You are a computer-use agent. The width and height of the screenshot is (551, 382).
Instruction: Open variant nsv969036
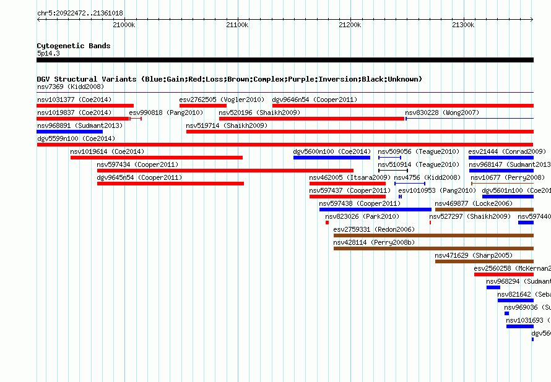[527, 307]
